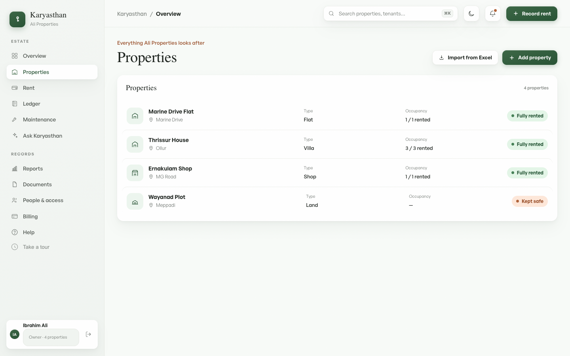Go to the Rent section

pos(52,88)
